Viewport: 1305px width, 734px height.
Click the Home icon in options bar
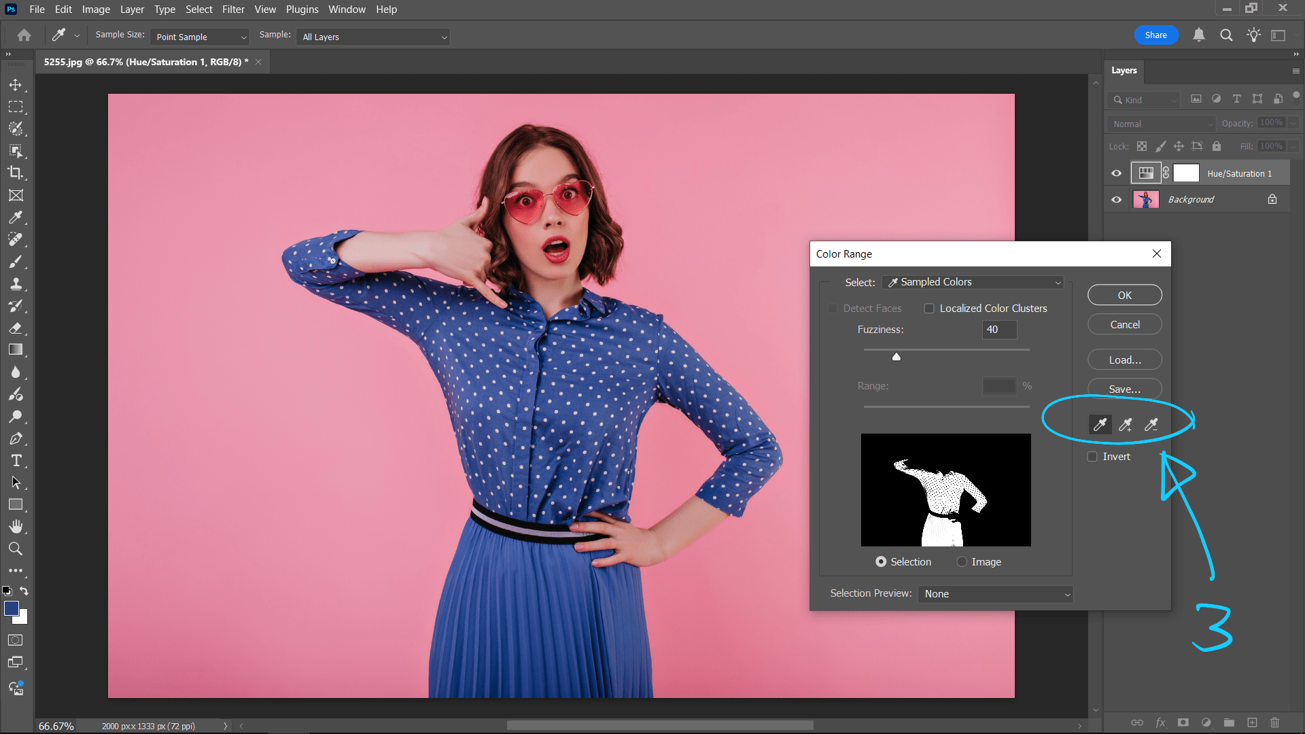coord(24,35)
